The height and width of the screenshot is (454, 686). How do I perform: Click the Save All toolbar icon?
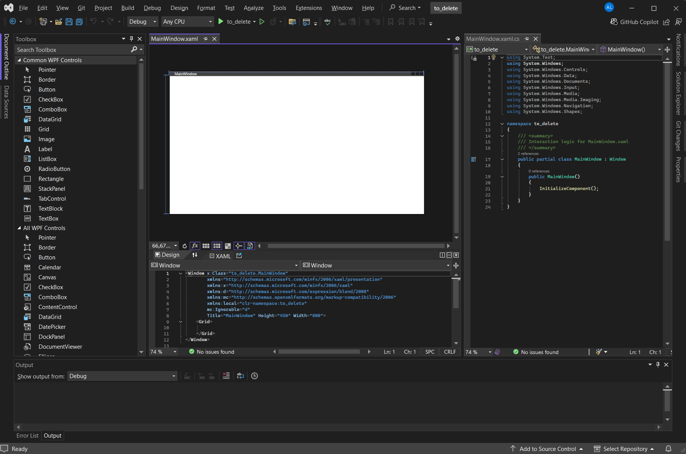[x=79, y=22]
